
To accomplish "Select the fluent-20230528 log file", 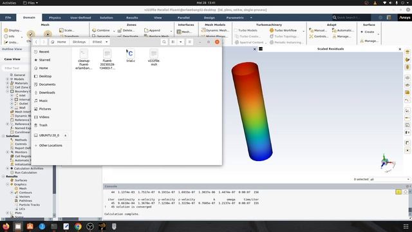I will pyautogui.click(x=108, y=59).
